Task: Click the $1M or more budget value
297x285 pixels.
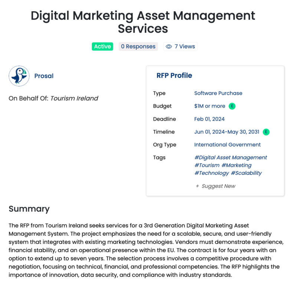Action: pos(210,106)
